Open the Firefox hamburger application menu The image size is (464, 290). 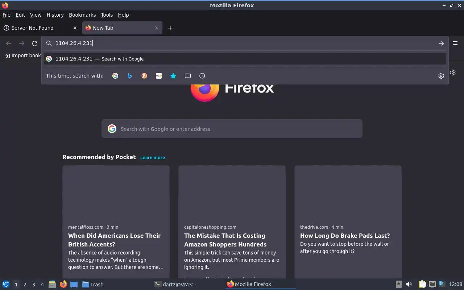[455, 43]
